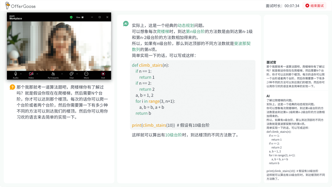Click the green security shield icon
The height and width of the screenshot is (187, 332).
click(x=71, y=17)
